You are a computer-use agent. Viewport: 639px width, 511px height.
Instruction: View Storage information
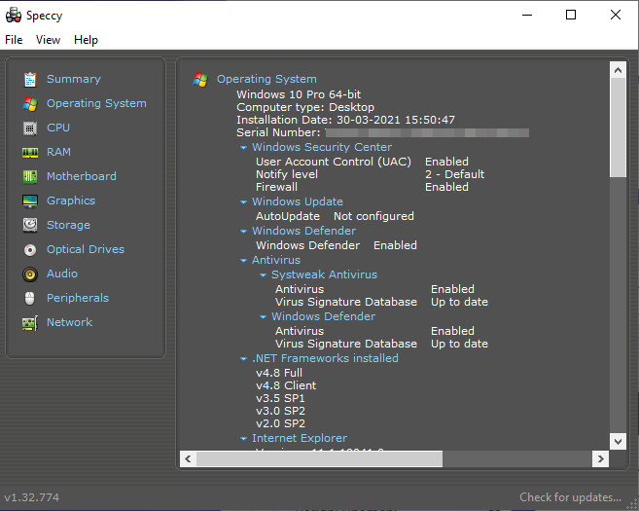coord(68,225)
